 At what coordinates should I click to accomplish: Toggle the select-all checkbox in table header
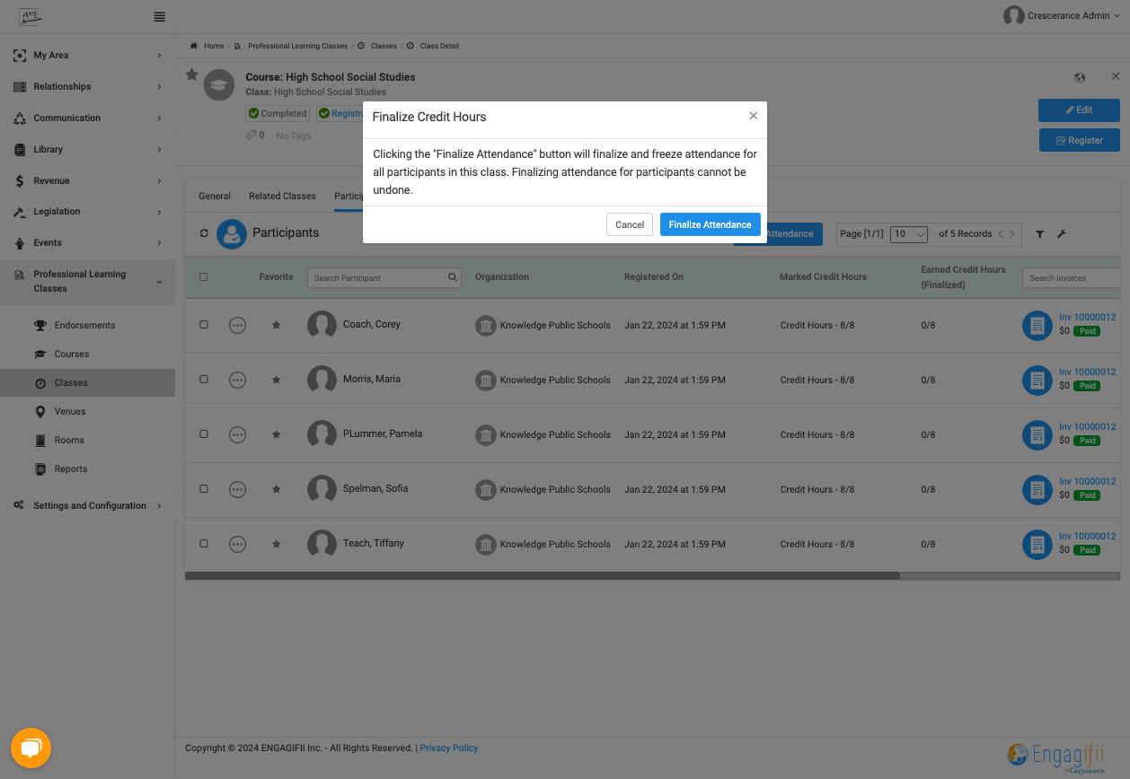coord(203,277)
